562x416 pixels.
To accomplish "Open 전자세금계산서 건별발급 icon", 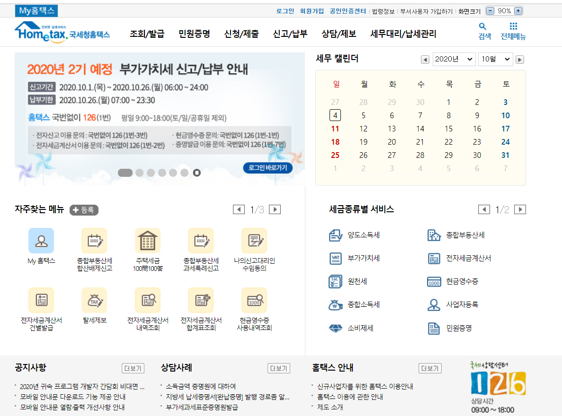I will click(x=41, y=300).
